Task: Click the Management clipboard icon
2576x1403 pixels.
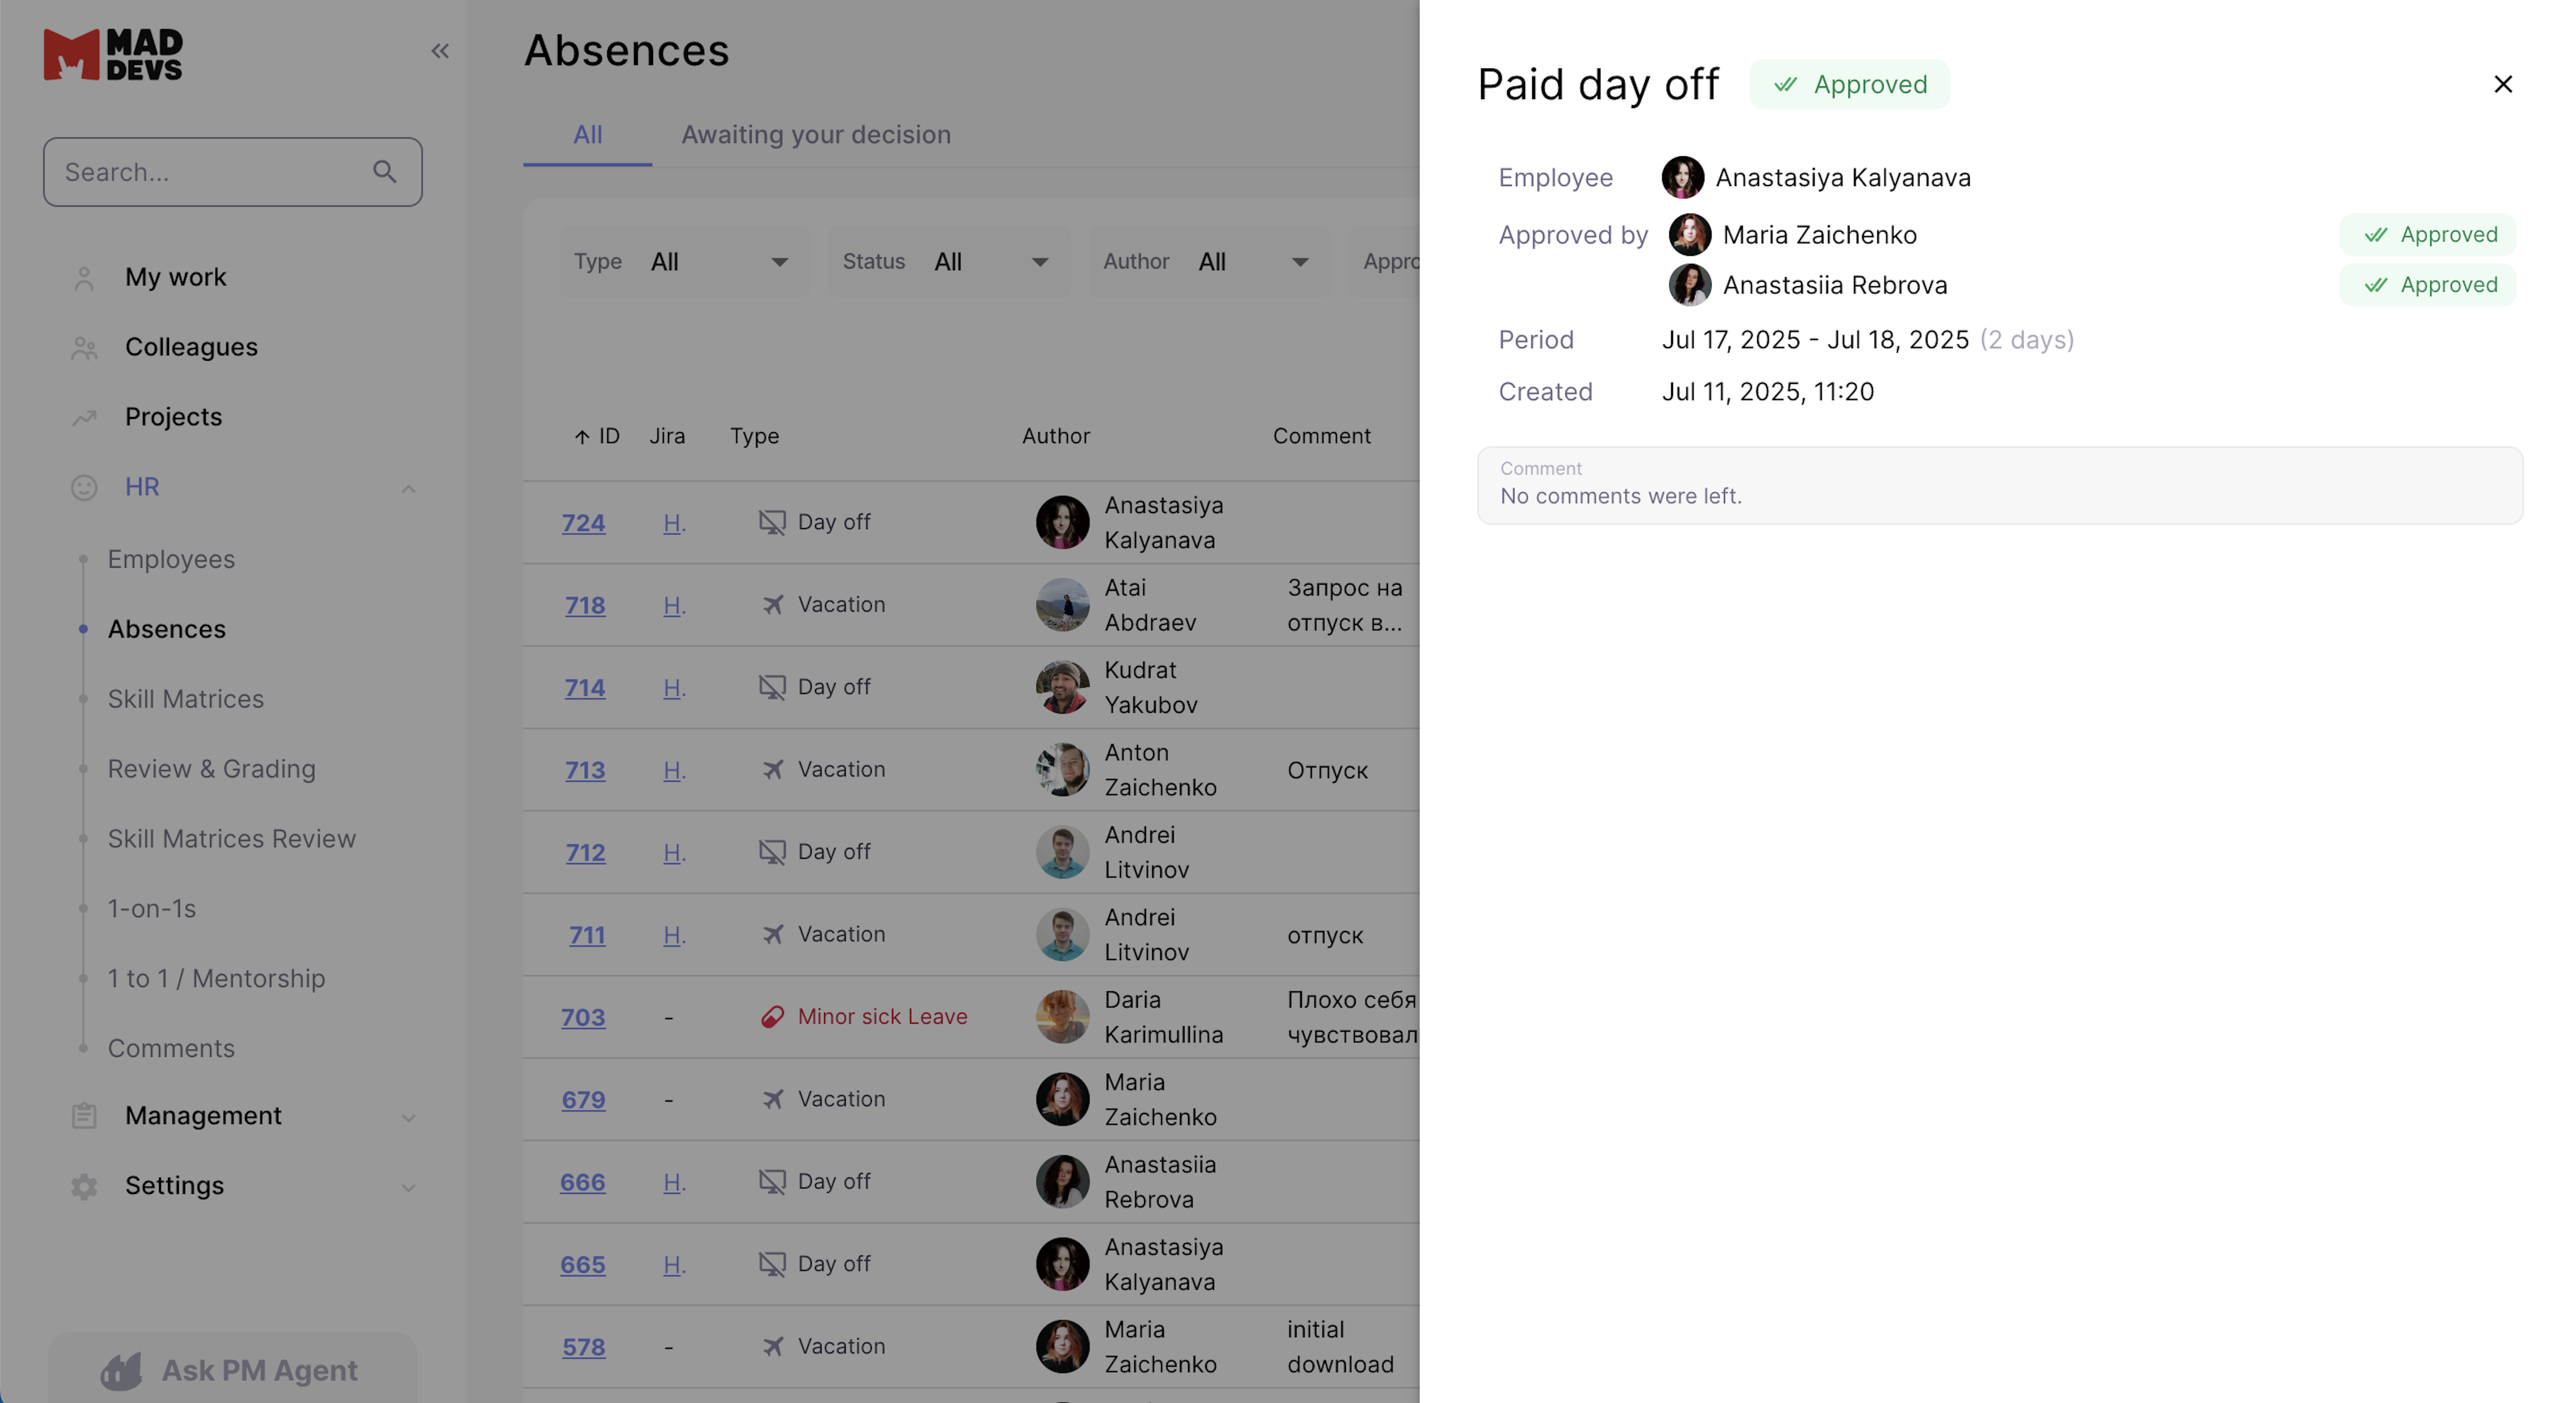Action: (x=84, y=1116)
